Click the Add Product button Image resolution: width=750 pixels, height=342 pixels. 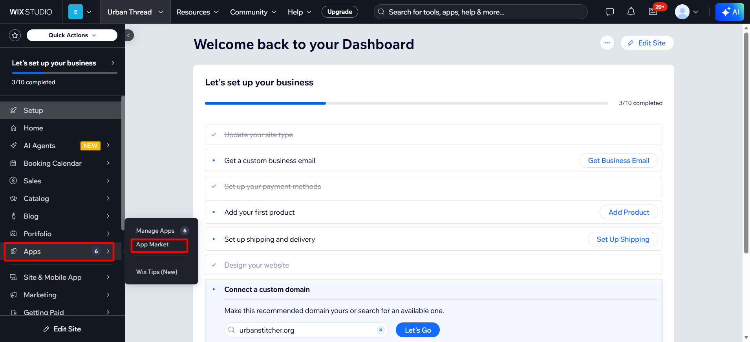629,212
